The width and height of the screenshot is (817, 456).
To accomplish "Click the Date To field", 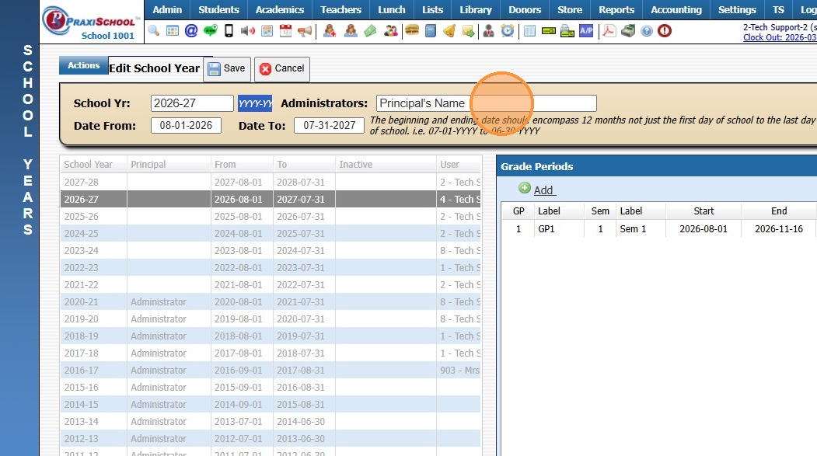I will pos(329,125).
